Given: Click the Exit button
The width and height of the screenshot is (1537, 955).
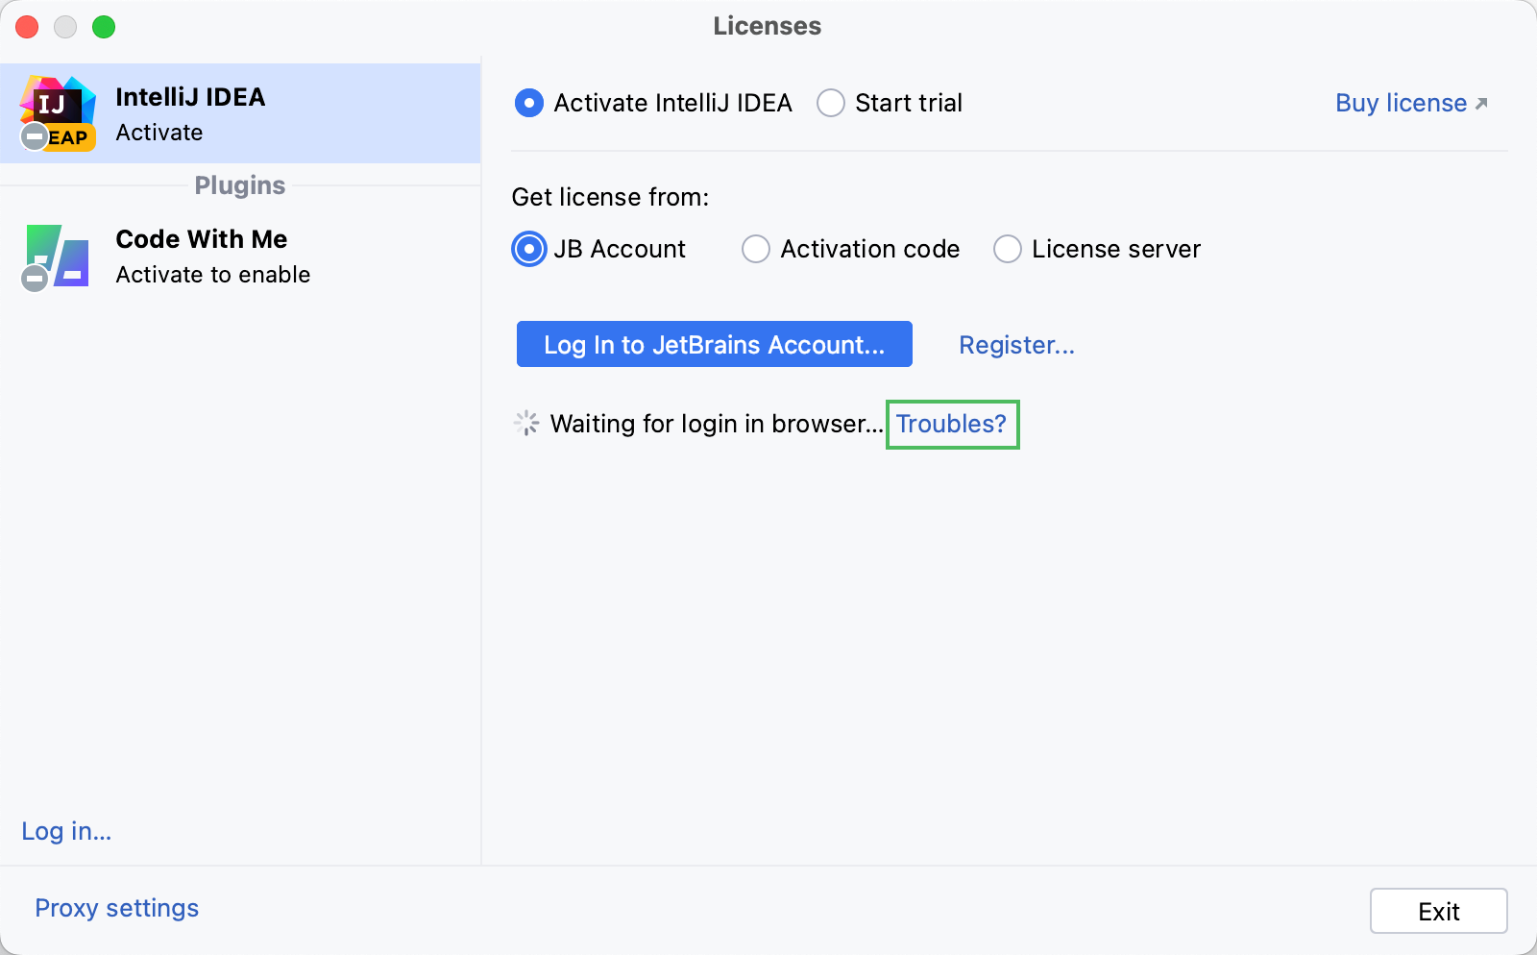Looking at the screenshot, I should (1438, 911).
